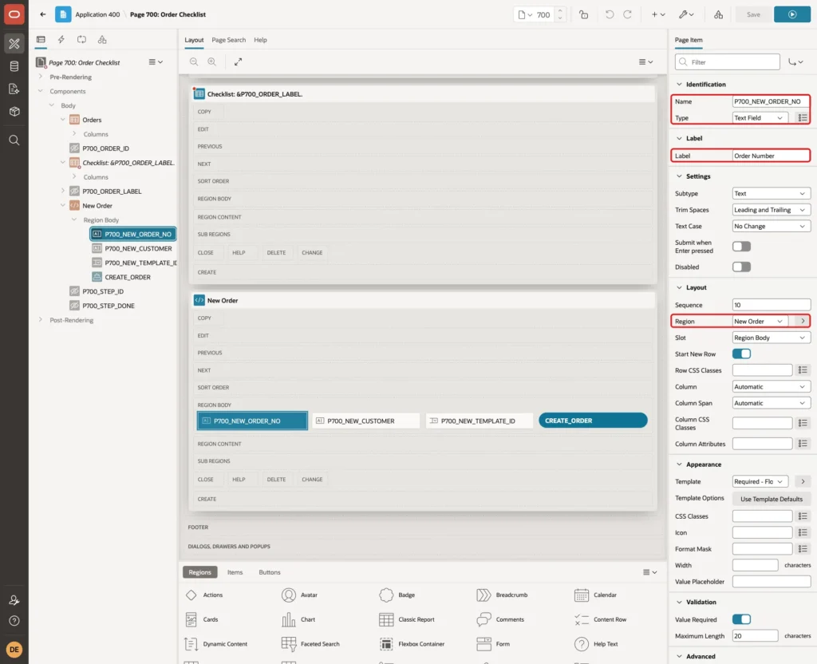Collapse the Identification section
Screen dimensions: 817x664
point(679,84)
